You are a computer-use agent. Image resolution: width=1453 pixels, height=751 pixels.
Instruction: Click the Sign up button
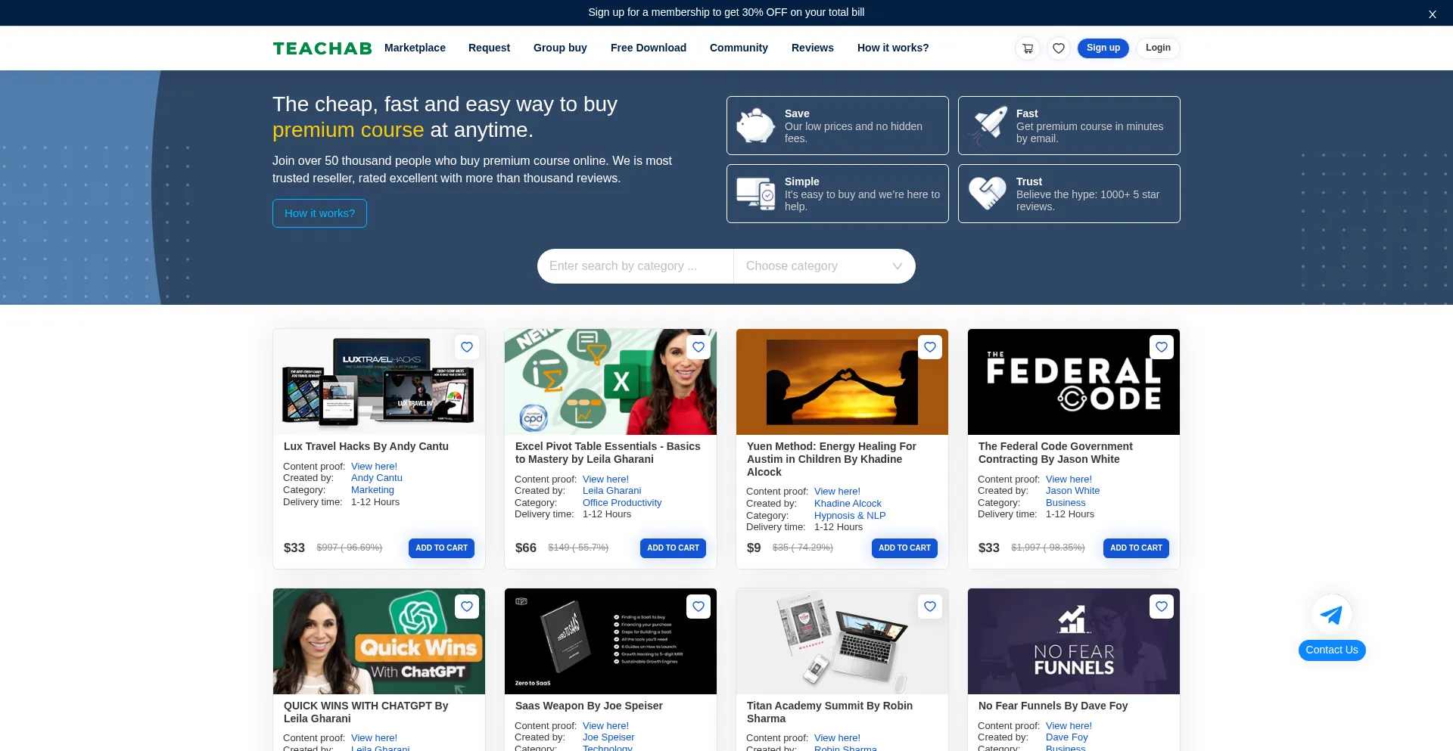click(x=1103, y=48)
